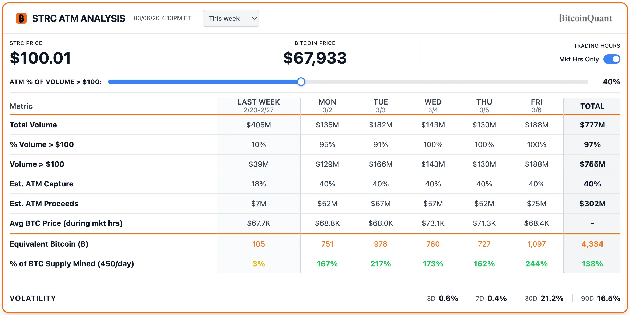Click the orange Bitcoin logo icon
This screenshot has width=630, height=315.
click(21, 19)
